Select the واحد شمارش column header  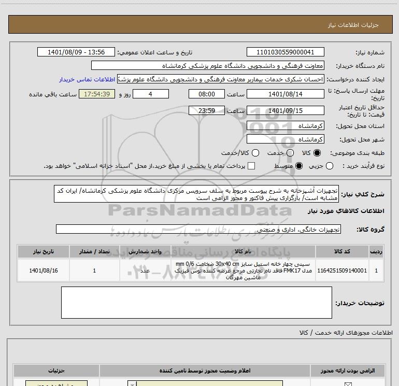[x=145, y=252]
